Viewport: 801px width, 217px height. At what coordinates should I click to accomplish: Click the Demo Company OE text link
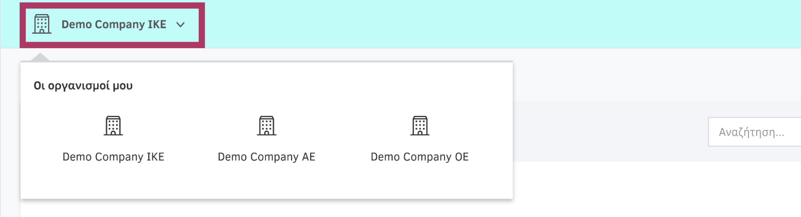[420, 157]
